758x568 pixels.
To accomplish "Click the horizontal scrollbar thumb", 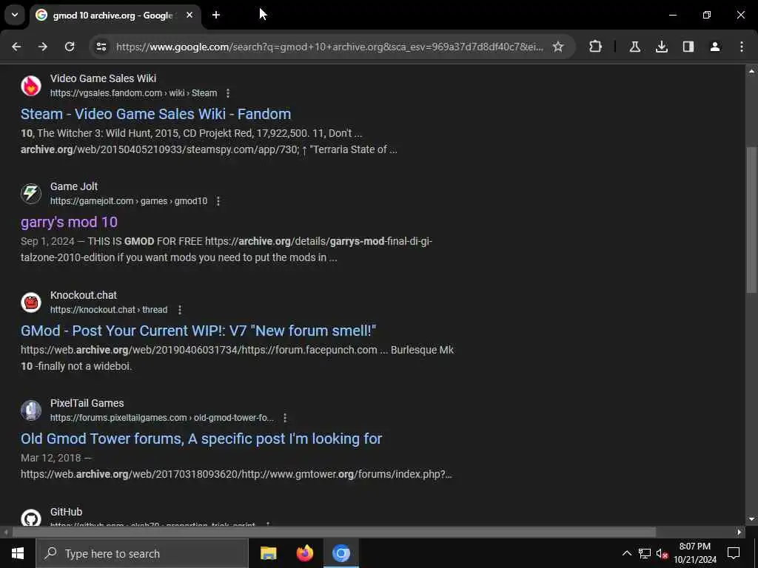I will point(334,532).
